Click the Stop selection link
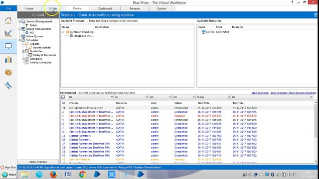The width and height of the screenshot is (319, 179). (x=279, y=93)
